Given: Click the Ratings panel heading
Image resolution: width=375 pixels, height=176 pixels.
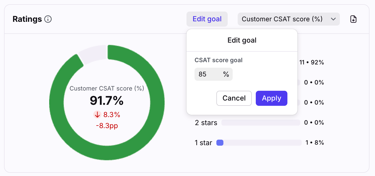Looking at the screenshot, I should point(27,19).
